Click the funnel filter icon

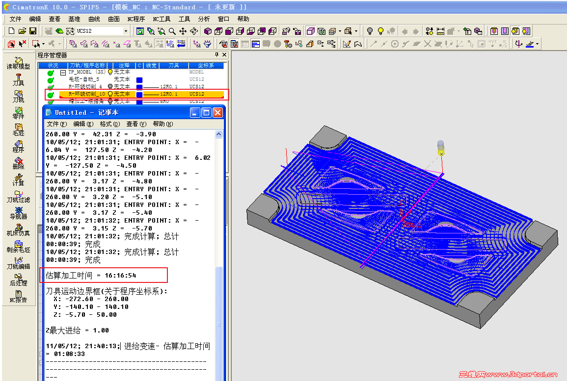(207, 44)
